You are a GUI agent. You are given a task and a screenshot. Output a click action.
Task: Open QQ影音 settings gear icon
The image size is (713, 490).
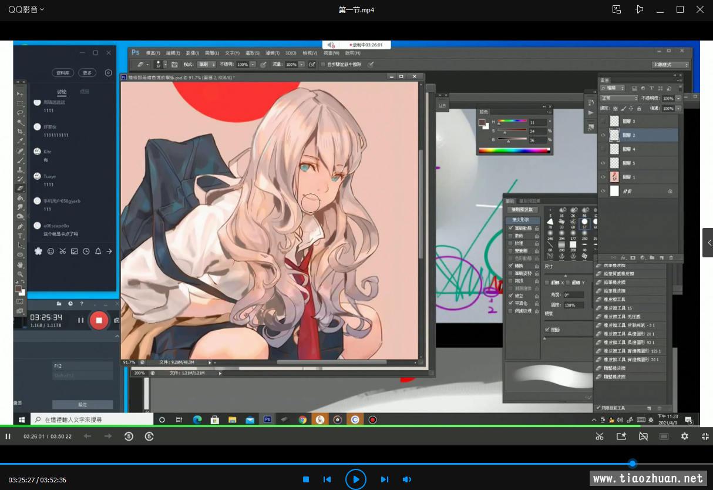(684, 436)
